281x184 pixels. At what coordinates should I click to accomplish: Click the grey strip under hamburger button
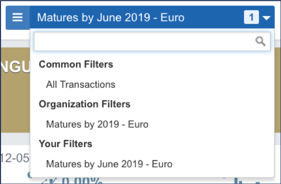pos(15,44)
